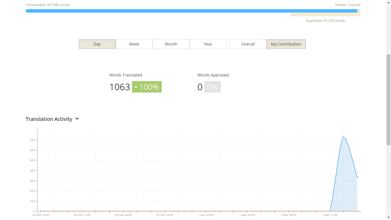Click the green 100% increase badge
The width and height of the screenshot is (391, 220).
pyautogui.click(x=147, y=87)
